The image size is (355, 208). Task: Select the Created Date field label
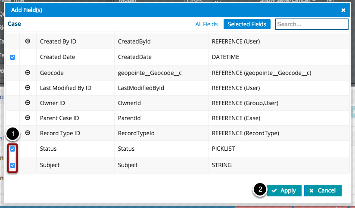click(x=57, y=57)
